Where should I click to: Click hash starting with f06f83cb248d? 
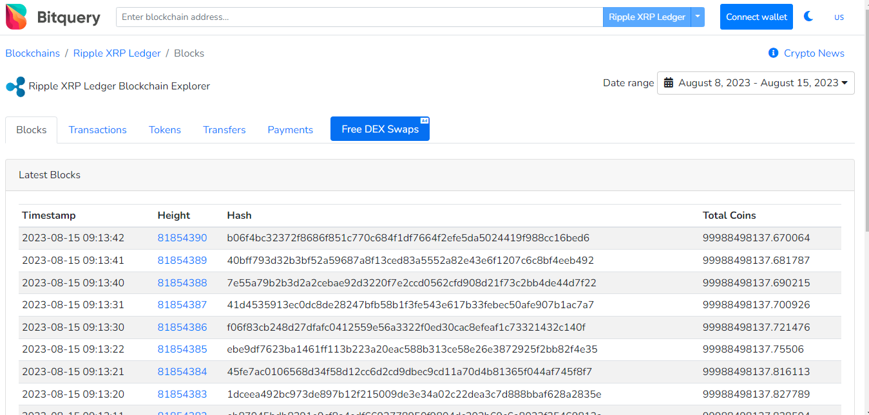[x=406, y=327]
